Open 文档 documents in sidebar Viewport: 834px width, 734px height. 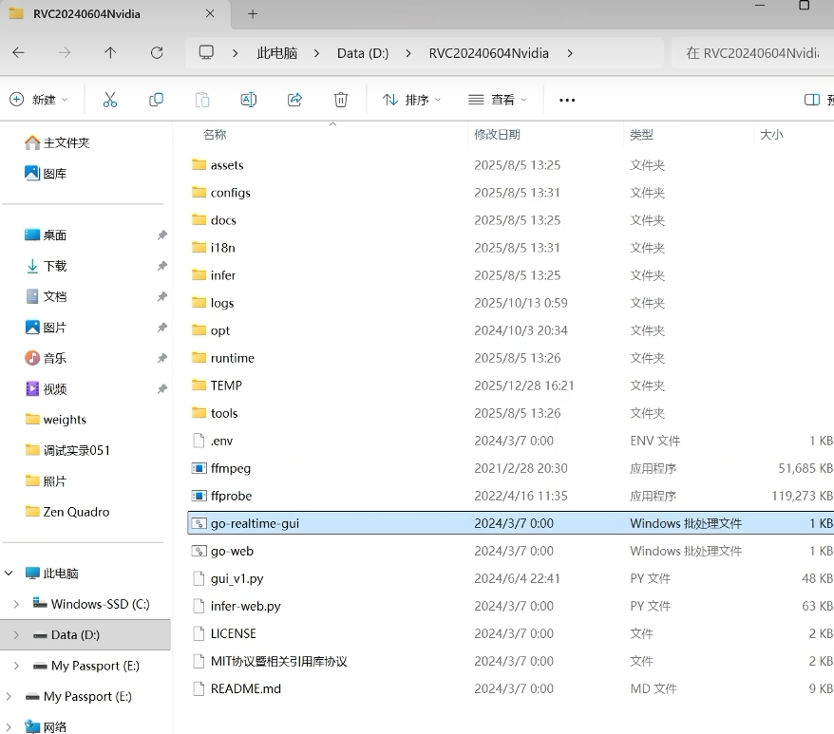pos(46,296)
